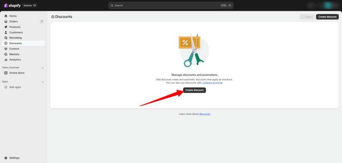This screenshot has width=342, height=163.
Task: Click the Settings gear icon
Action: (6, 158)
